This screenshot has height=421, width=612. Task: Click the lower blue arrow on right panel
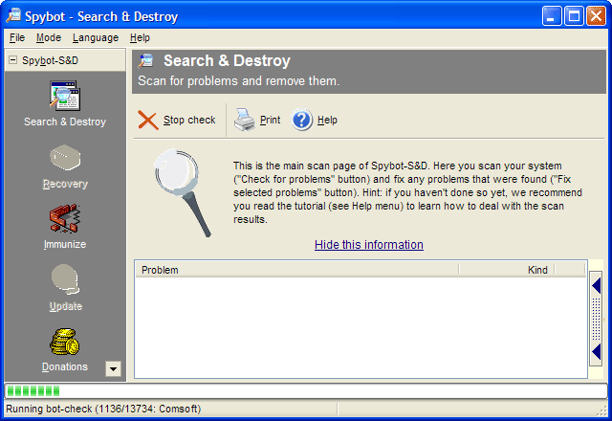tap(597, 351)
